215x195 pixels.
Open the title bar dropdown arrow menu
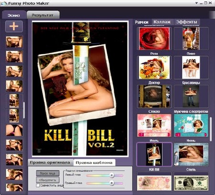[x=197, y=3]
